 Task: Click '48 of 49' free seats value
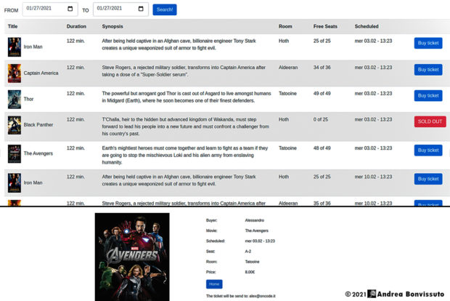pyautogui.click(x=322, y=148)
